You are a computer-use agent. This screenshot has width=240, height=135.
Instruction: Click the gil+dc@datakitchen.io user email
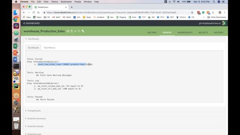click(x=210, y=23)
